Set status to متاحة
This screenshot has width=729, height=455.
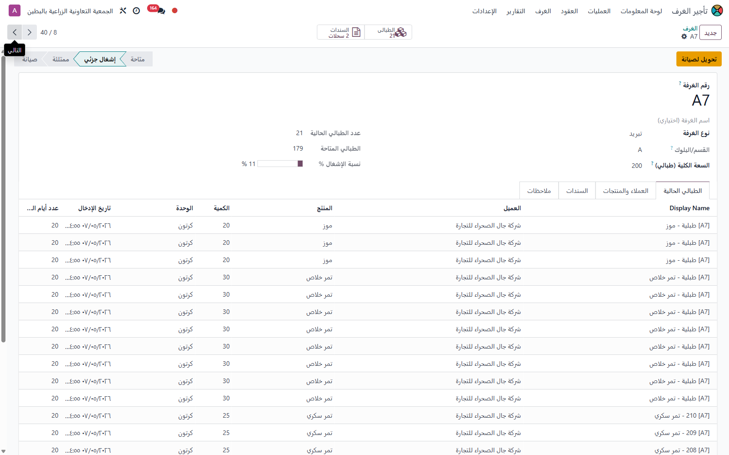(138, 59)
